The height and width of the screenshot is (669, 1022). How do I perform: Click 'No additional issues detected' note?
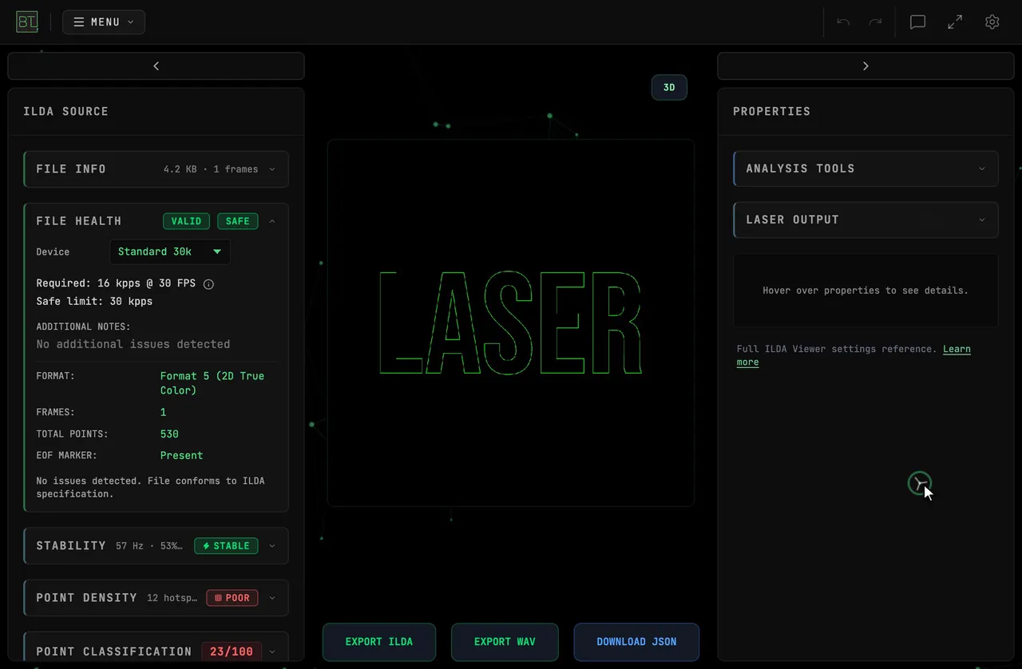[x=133, y=344]
